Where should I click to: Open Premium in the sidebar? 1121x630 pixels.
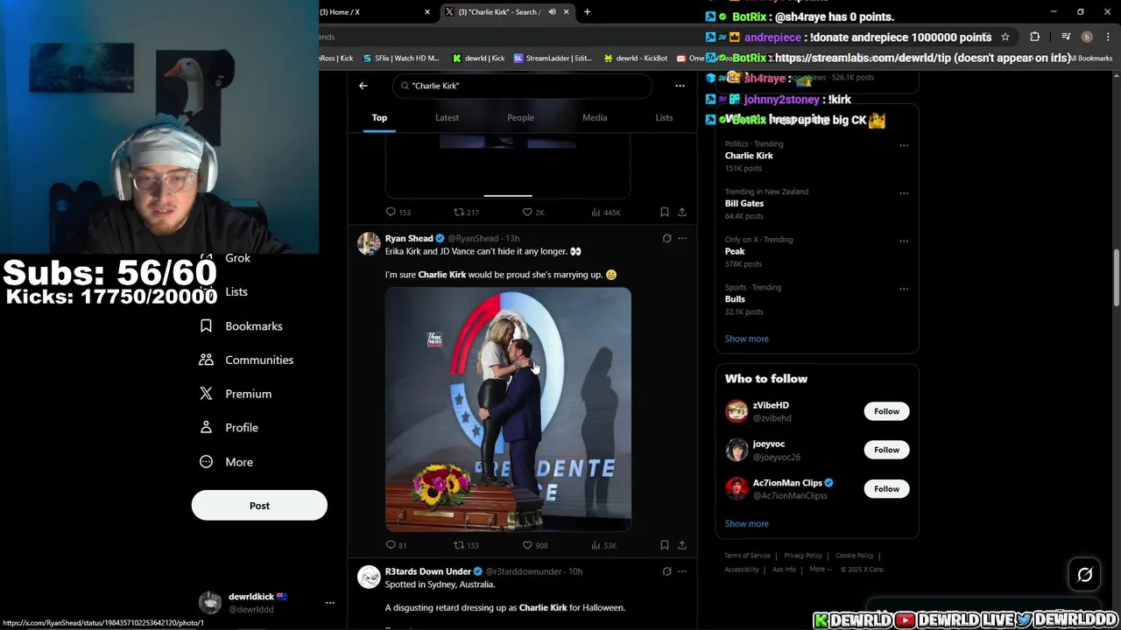(x=236, y=394)
